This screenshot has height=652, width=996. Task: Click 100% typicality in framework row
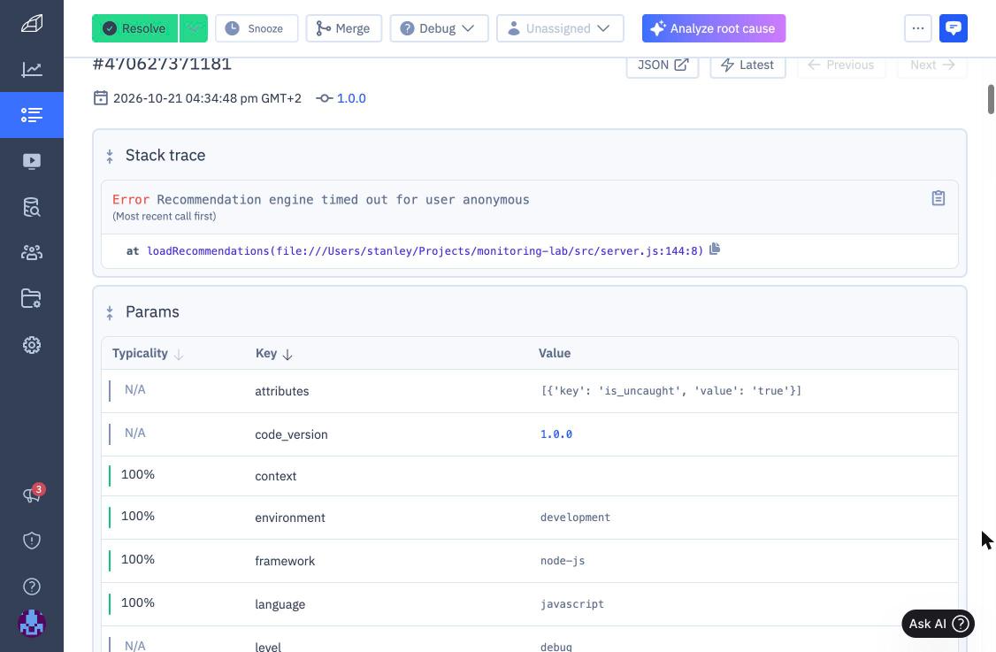coord(138,560)
